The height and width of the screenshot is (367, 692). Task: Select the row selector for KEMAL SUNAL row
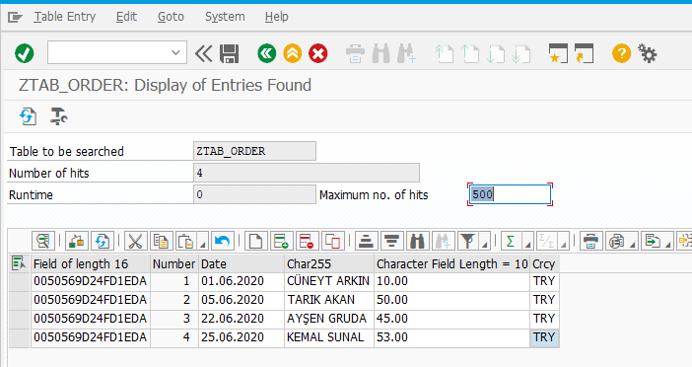[19, 337]
